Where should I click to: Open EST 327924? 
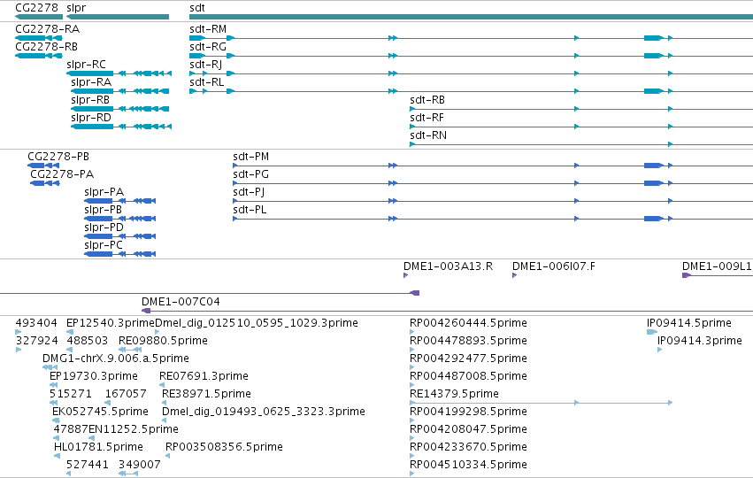pyautogui.click(x=36, y=341)
